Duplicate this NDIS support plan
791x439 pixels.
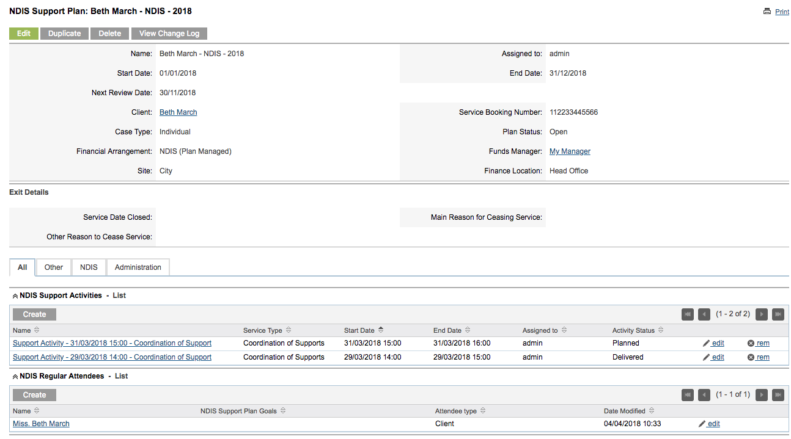(65, 34)
